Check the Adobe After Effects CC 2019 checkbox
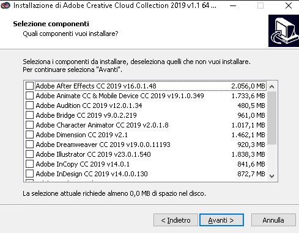This screenshot has width=299, height=233. (29, 86)
